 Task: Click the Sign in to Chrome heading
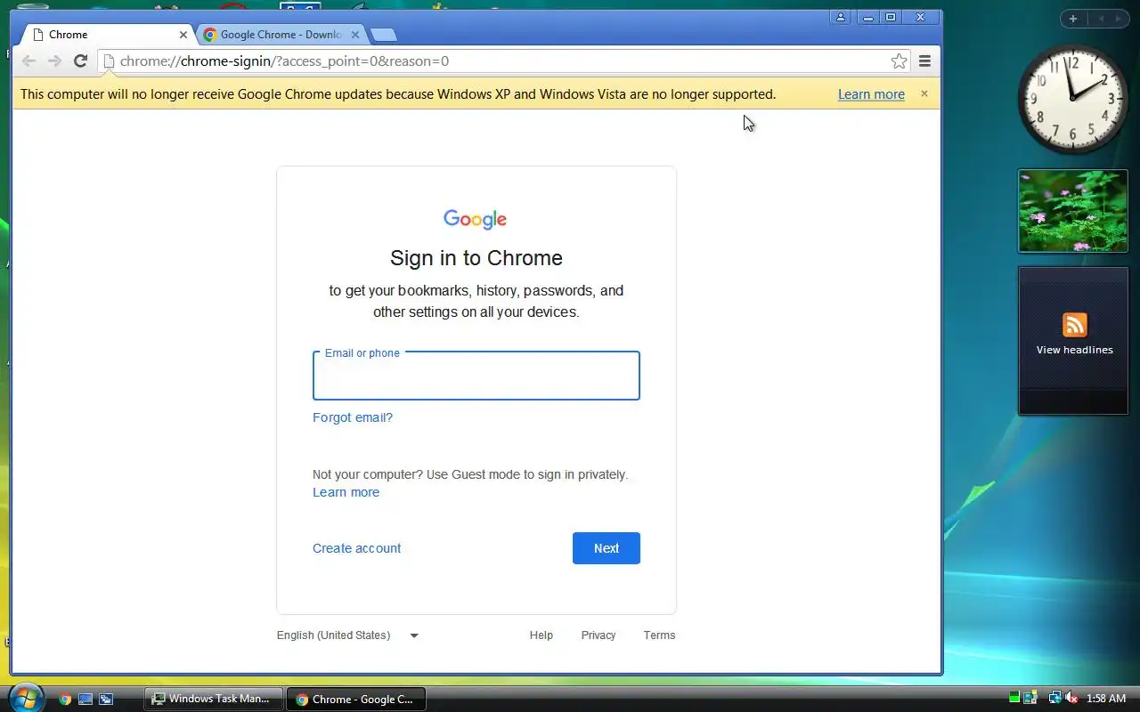point(476,258)
